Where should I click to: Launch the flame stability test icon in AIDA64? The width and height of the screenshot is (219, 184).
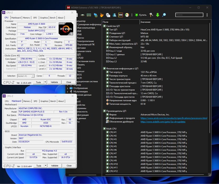coord(102,15)
